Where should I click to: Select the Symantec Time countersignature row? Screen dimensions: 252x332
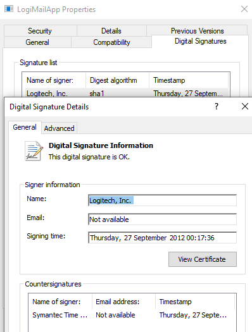pyautogui.click(x=132, y=315)
